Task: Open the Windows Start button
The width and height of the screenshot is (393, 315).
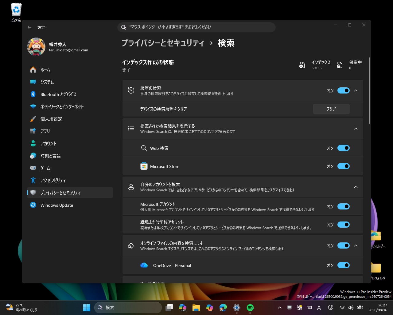Action: pos(87,308)
